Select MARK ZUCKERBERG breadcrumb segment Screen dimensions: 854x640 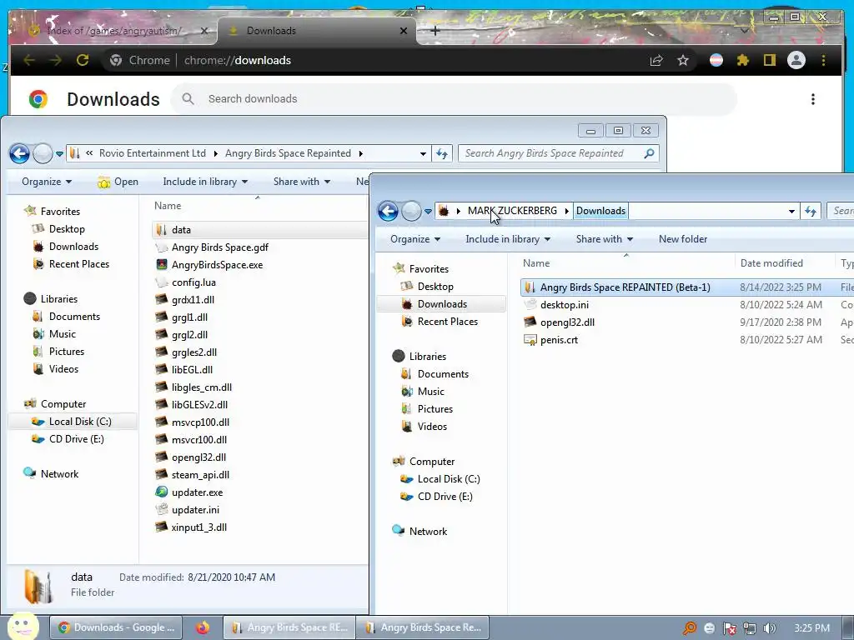(x=512, y=211)
